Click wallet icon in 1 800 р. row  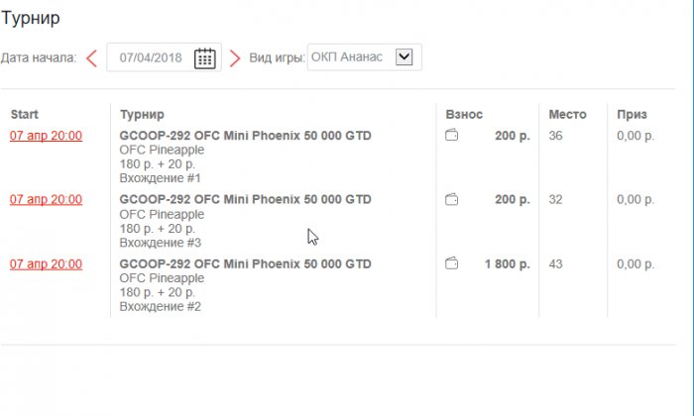452,263
